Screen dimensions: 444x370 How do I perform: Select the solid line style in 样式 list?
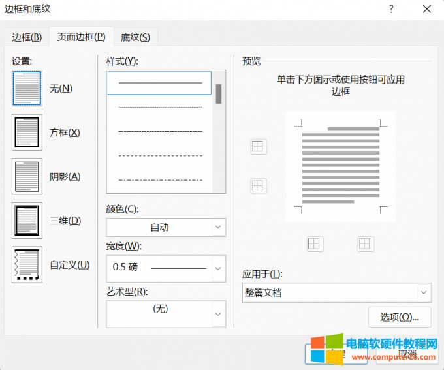tap(160, 84)
